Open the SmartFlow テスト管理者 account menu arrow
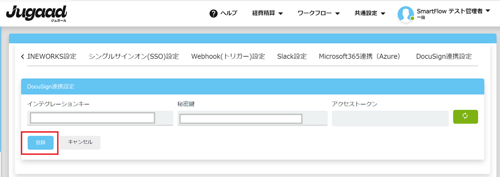Image resolution: width=500 pixels, height=177 pixels. tap(488, 11)
